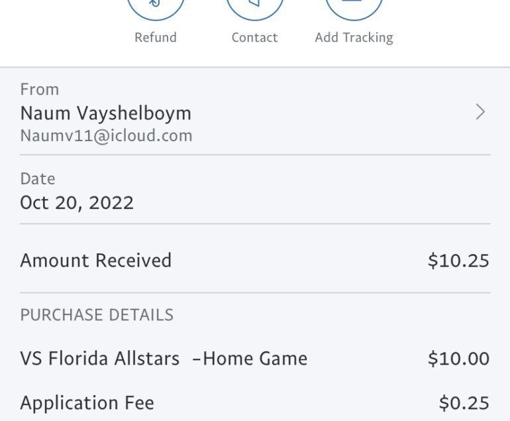The image size is (510, 421).
Task: Open sender details via chevron arrow
Action: coord(480,112)
